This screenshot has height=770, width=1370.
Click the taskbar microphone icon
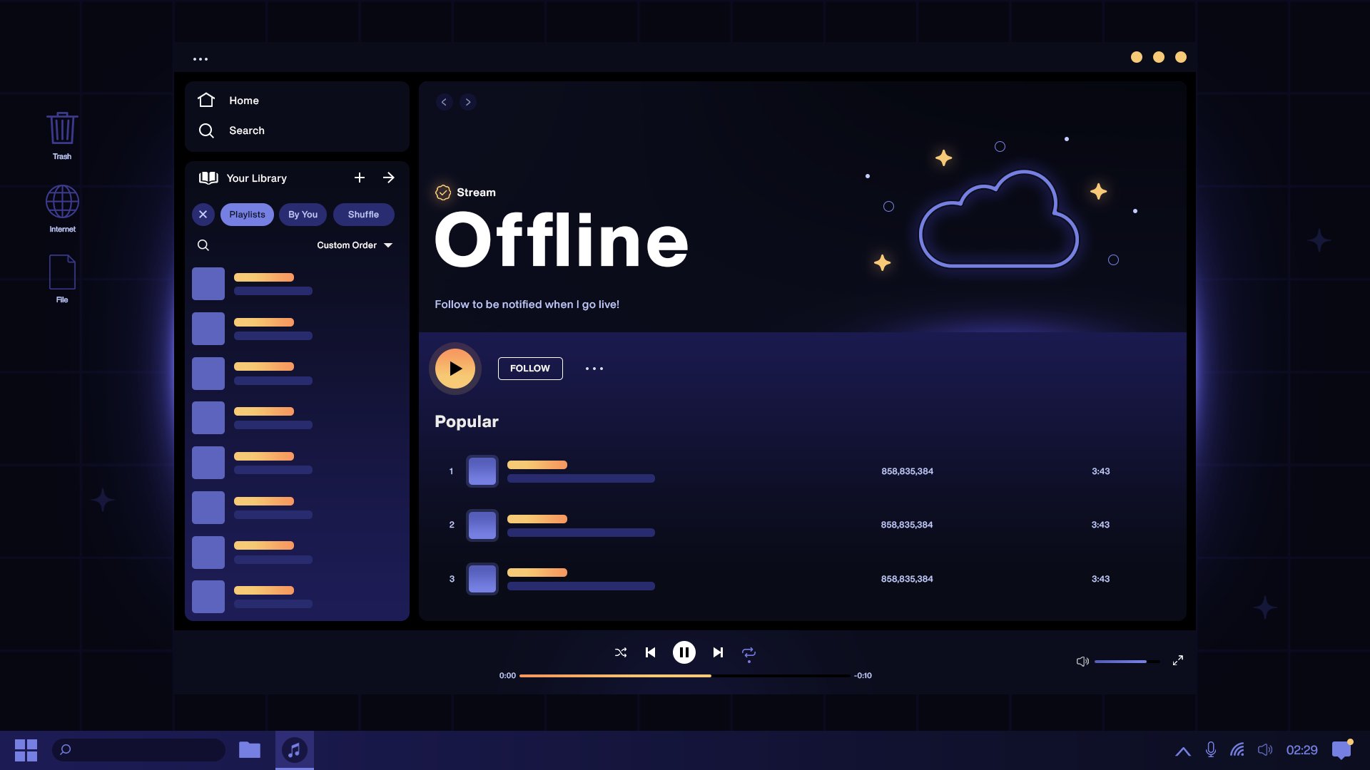coord(1211,750)
